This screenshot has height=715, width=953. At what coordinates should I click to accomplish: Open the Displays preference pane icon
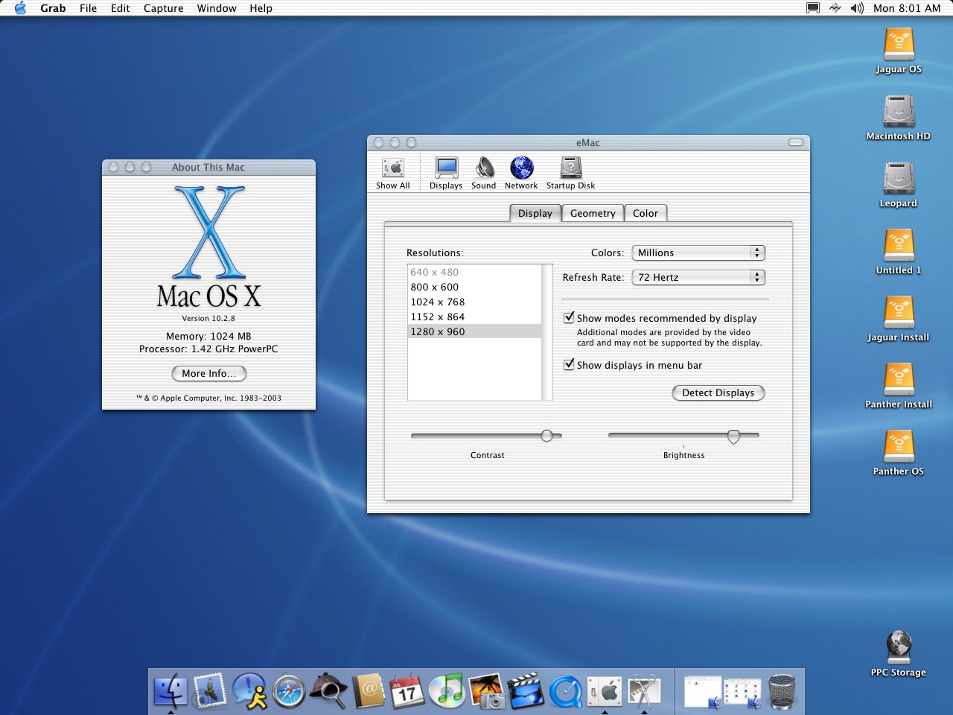coord(446,169)
